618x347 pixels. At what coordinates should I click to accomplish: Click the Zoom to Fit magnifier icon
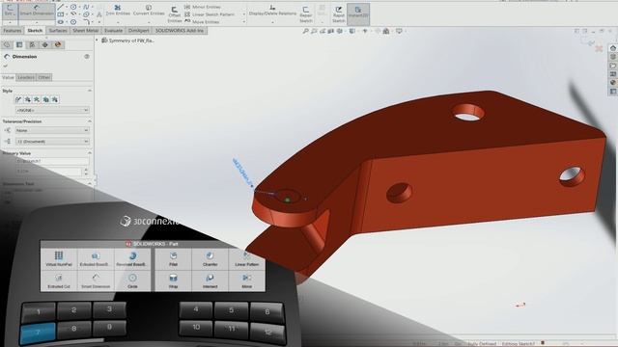[x=305, y=31]
